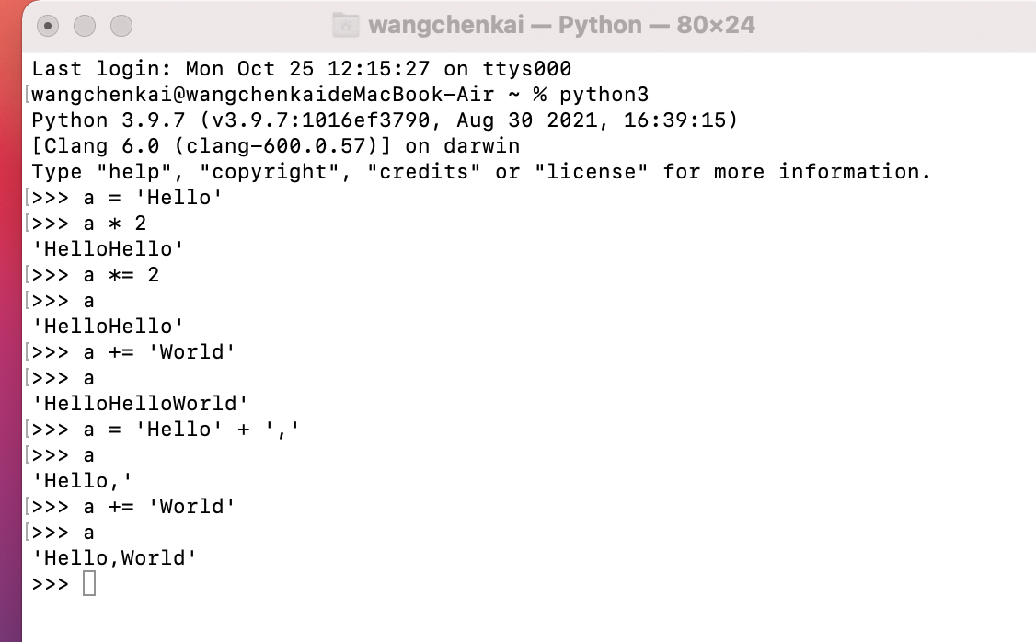
Task: Click the folder proxy icon in title bar
Action: pyautogui.click(x=345, y=25)
